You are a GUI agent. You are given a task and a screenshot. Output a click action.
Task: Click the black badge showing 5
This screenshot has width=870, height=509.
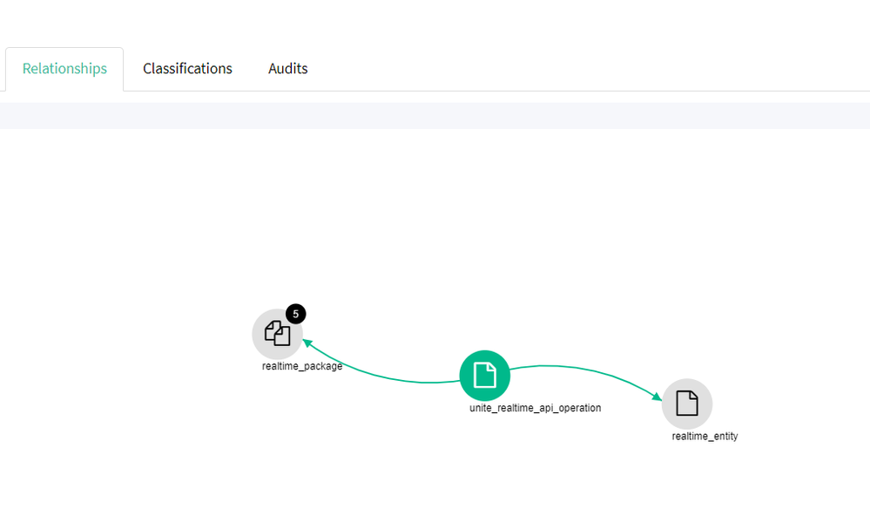coord(296,314)
